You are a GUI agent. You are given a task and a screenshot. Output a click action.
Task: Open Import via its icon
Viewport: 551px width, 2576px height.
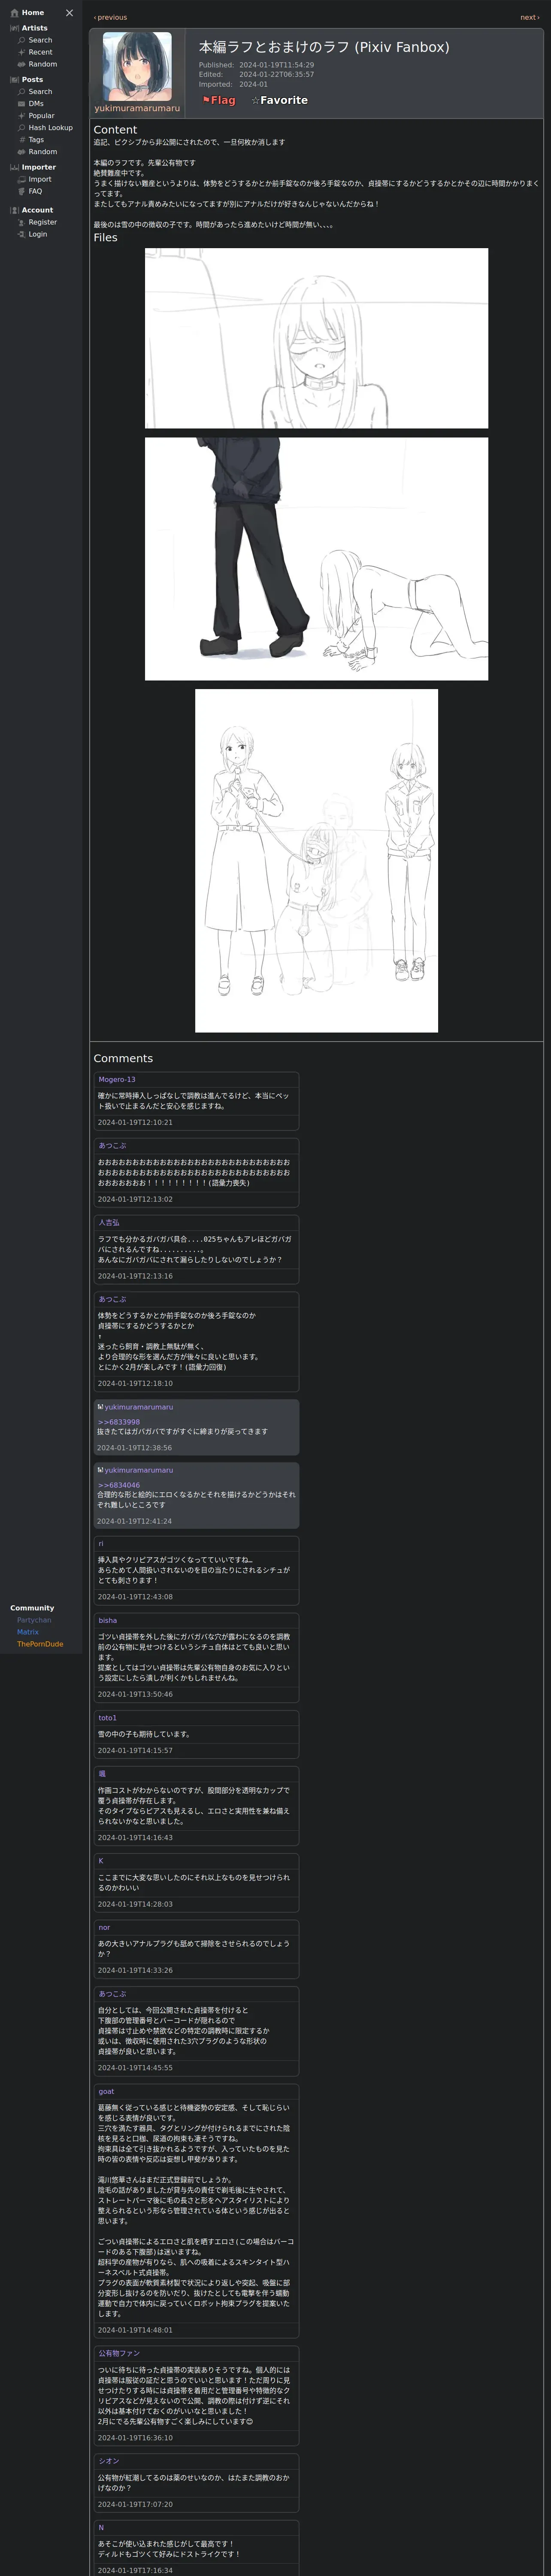click(21, 179)
